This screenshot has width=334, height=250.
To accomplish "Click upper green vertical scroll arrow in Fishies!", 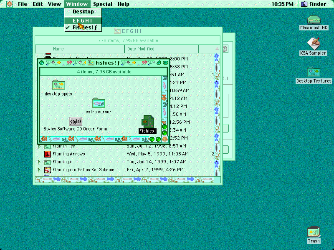I will [x=164, y=127].
